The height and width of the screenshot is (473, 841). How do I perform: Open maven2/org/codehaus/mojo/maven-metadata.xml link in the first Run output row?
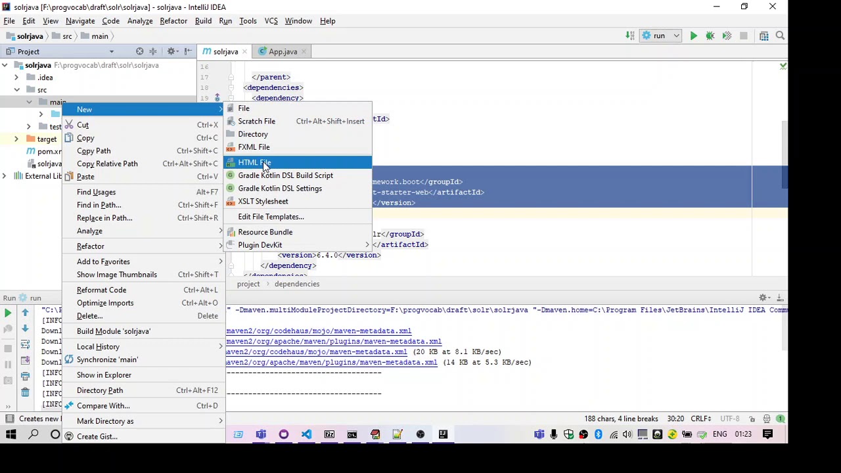[x=319, y=331]
